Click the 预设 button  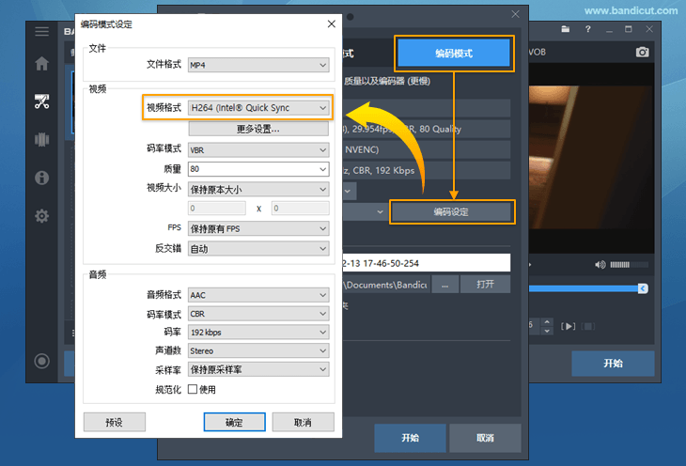[x=115, y=422]
